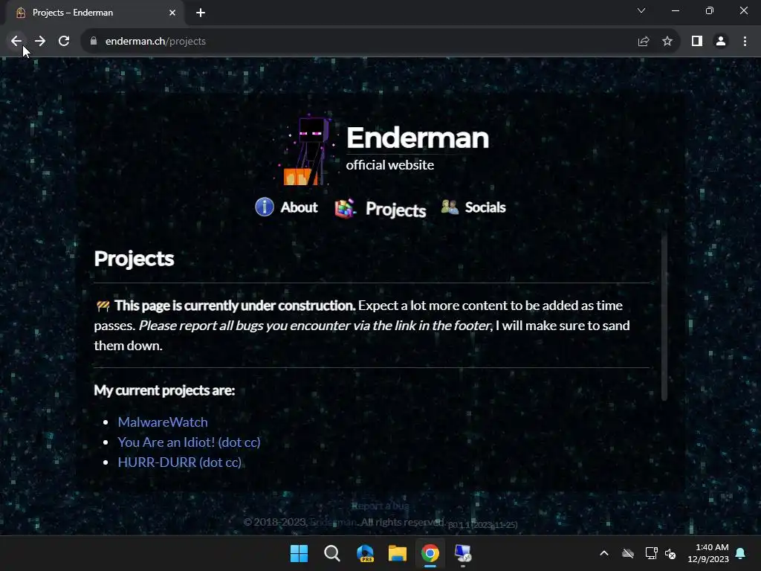Open the About navigation link
Screen dimensions: 761x571
tap(299, 207)
